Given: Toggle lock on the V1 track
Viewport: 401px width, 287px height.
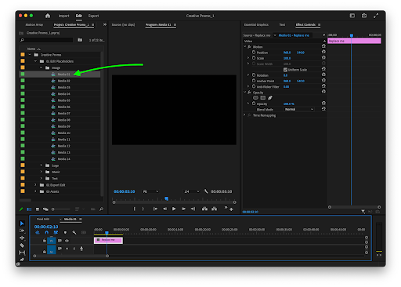Looking at the screenshot, I should 44,241.
